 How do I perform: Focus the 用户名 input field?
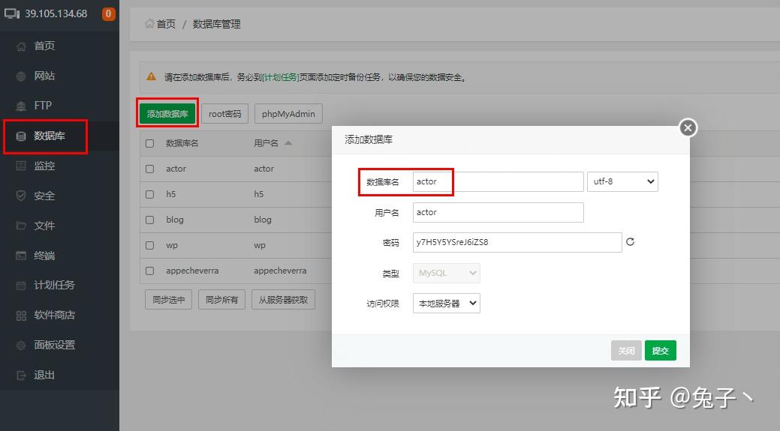coord(498,213)
